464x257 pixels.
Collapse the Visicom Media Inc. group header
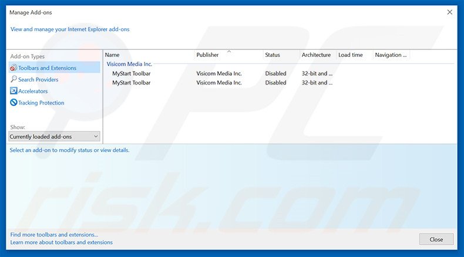pyautogui.click(x=129, y=64)
